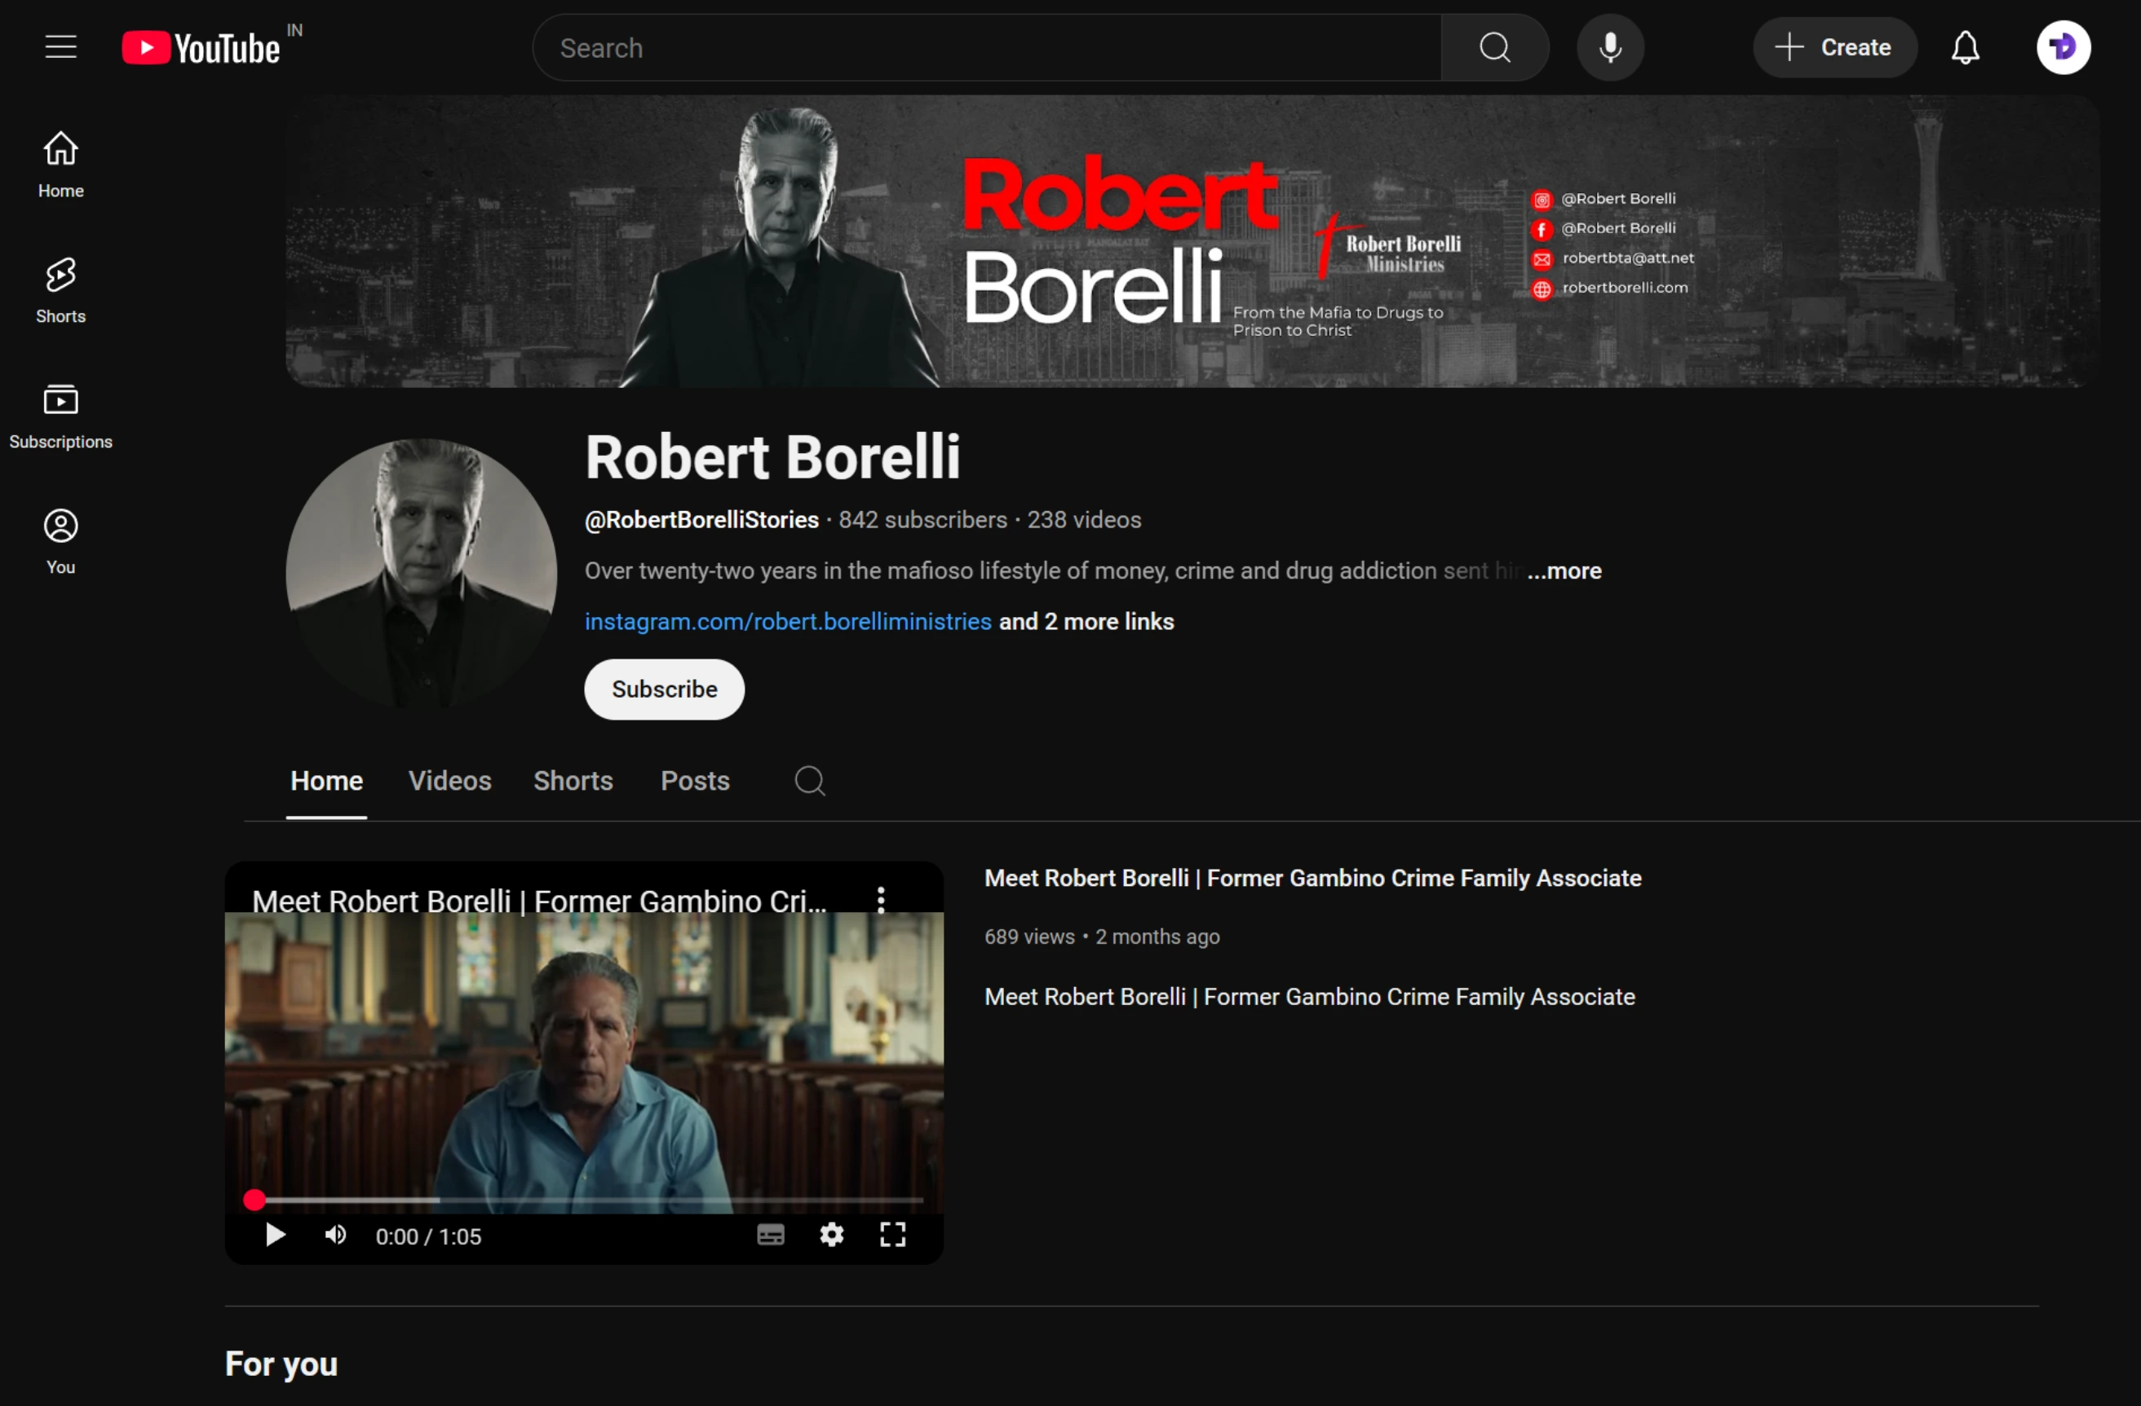Click the video overlay title text

(539, 901)
